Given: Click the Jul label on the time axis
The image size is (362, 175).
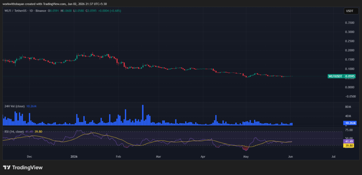Looking at the screenshot, I should (333, 157).
